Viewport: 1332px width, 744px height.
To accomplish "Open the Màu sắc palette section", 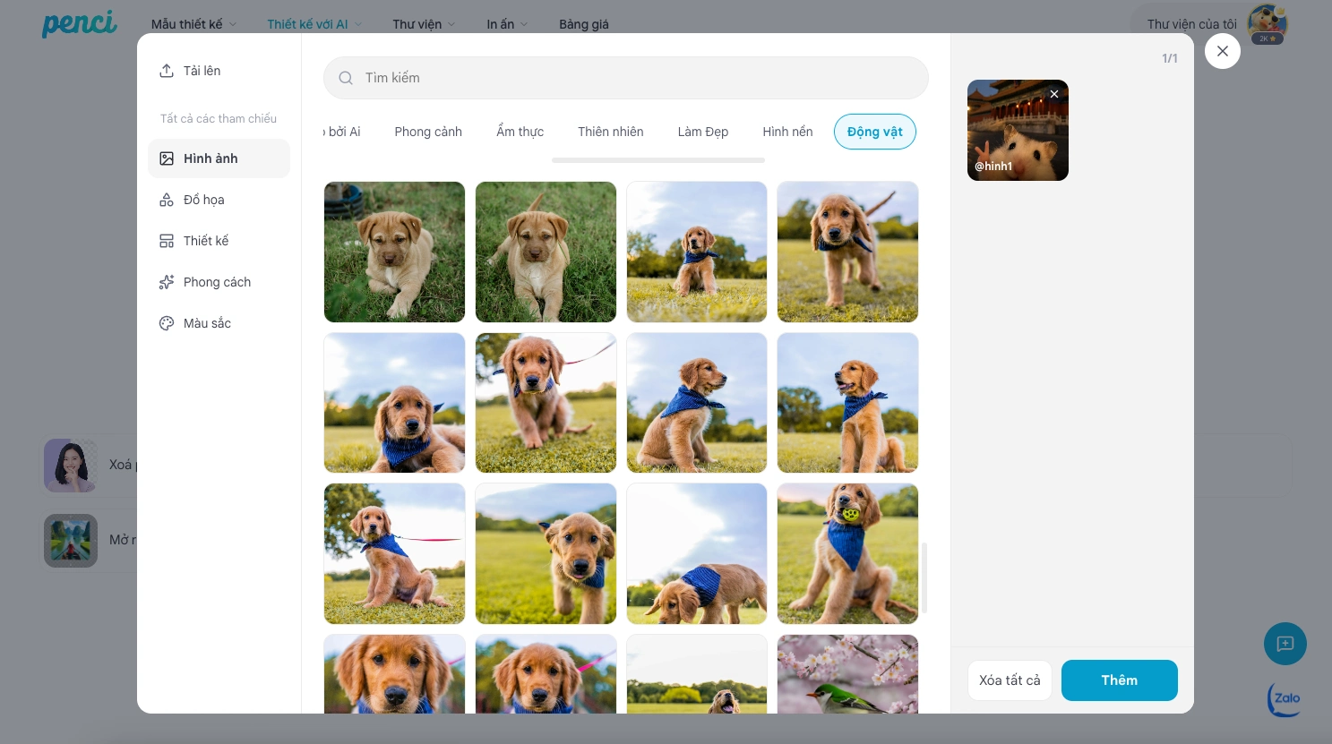I will point(219,323).
